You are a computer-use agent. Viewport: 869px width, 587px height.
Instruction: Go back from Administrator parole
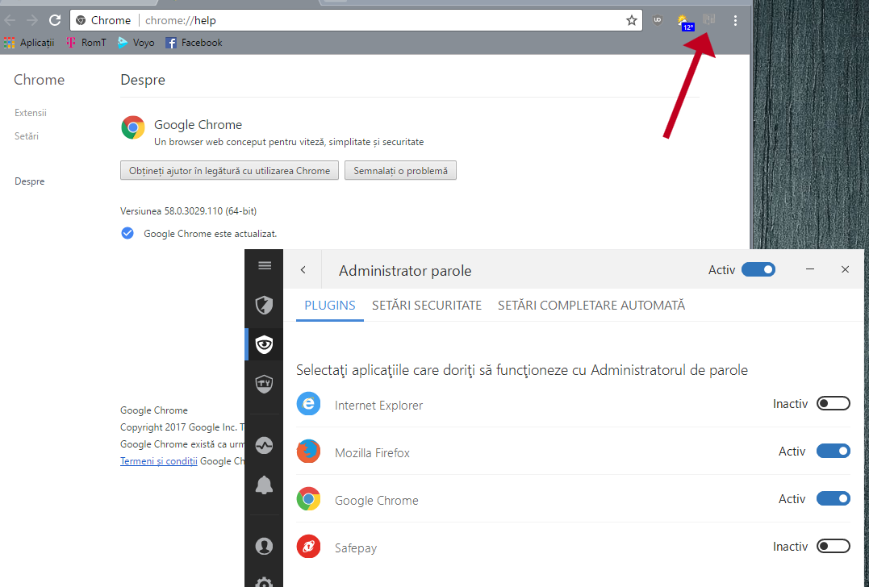tap(303, 269)
